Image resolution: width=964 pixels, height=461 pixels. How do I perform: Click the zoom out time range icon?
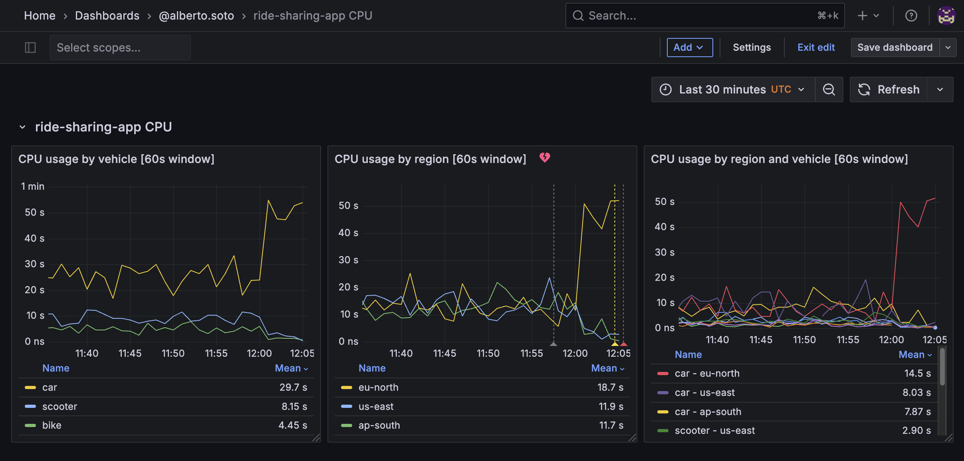coord(829,89)
